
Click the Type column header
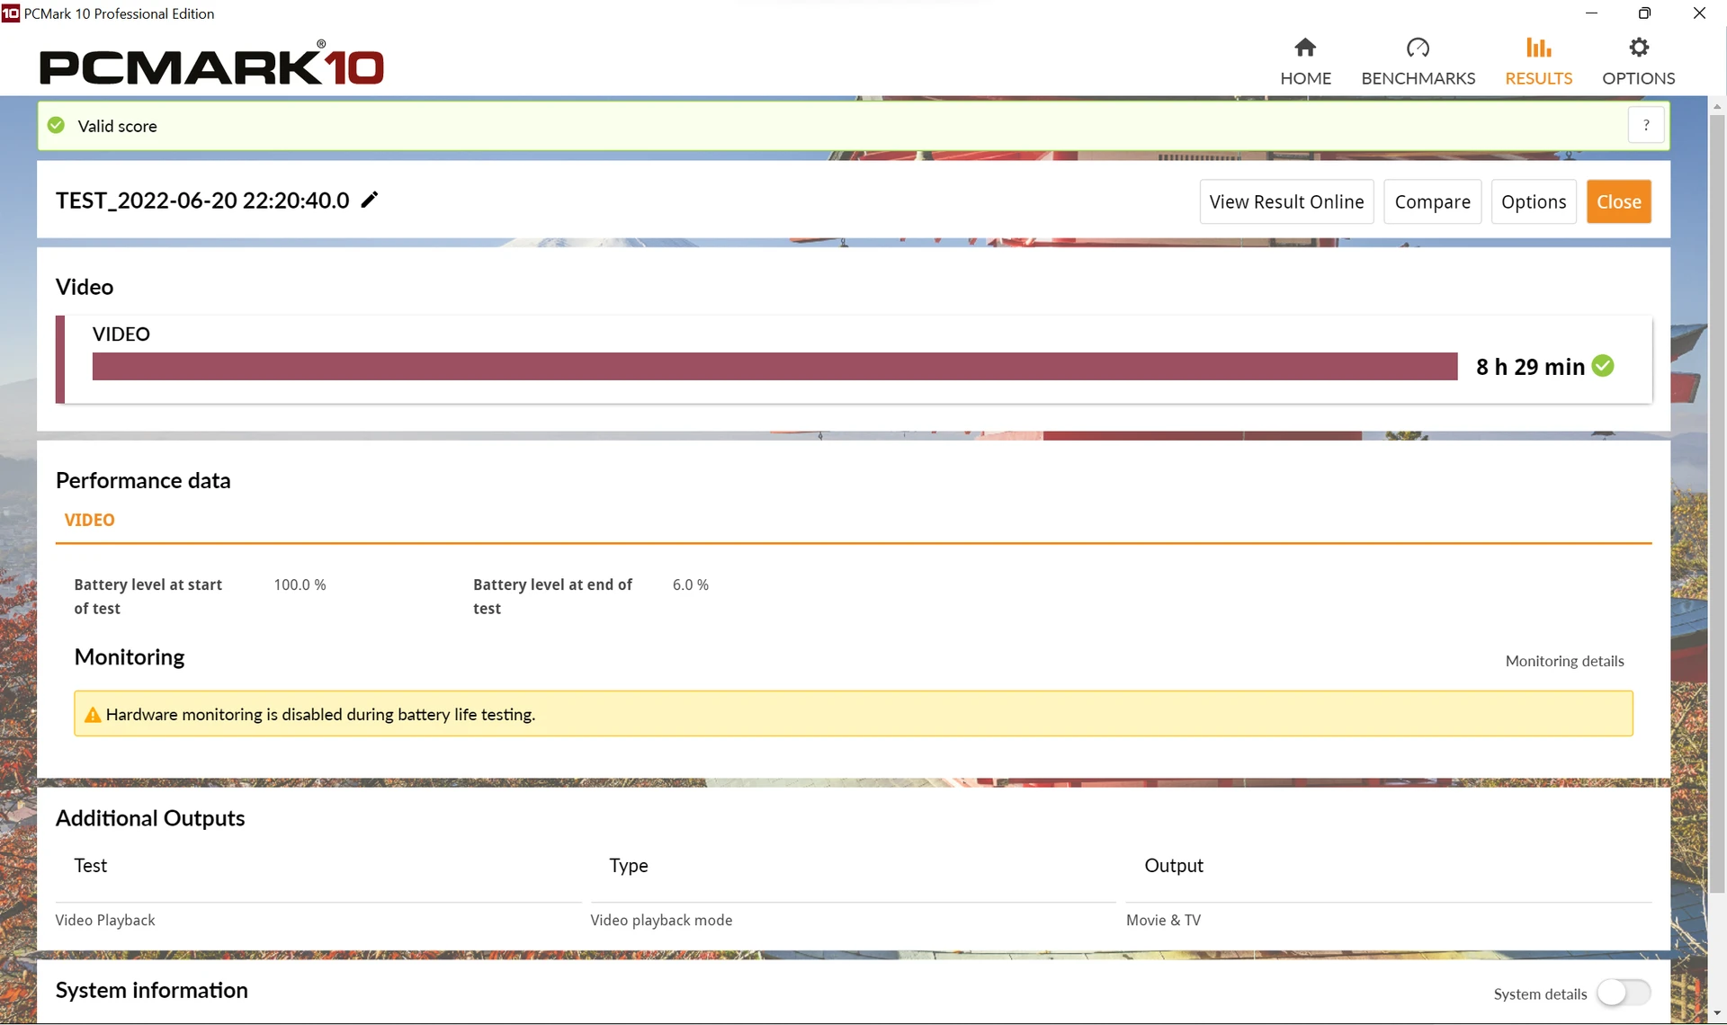pos(628,865)
